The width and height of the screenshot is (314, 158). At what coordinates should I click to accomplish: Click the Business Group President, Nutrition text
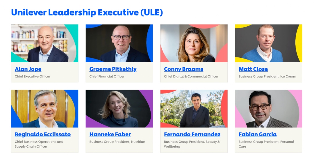click(x=117, y=142)
